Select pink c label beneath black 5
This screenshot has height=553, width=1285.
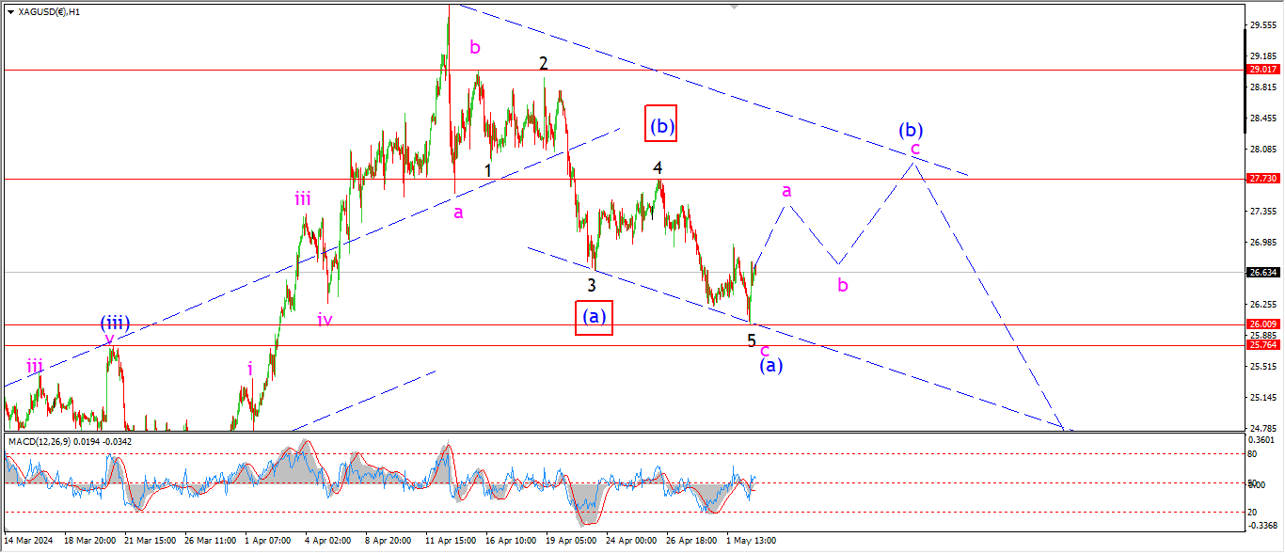click(764, 351)
